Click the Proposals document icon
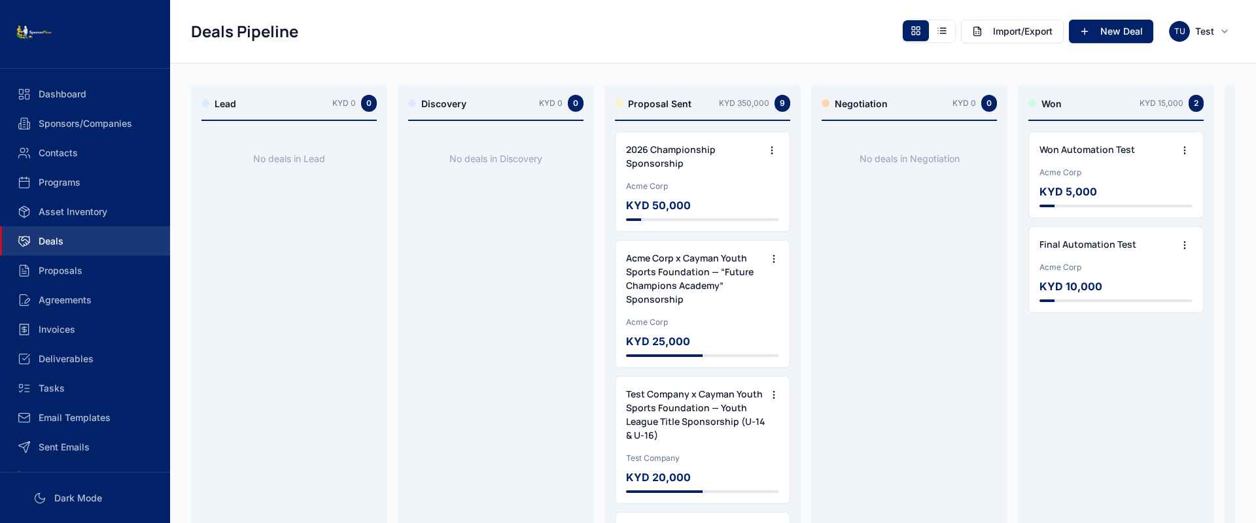 click(24, 271)
